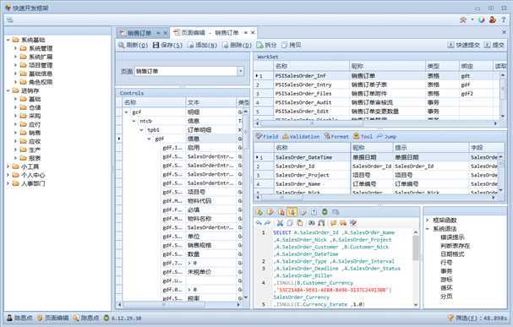
Task: Switch to the Field tab
Action: [267, 137]
